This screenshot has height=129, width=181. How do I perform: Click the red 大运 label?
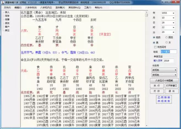(24, 71)
